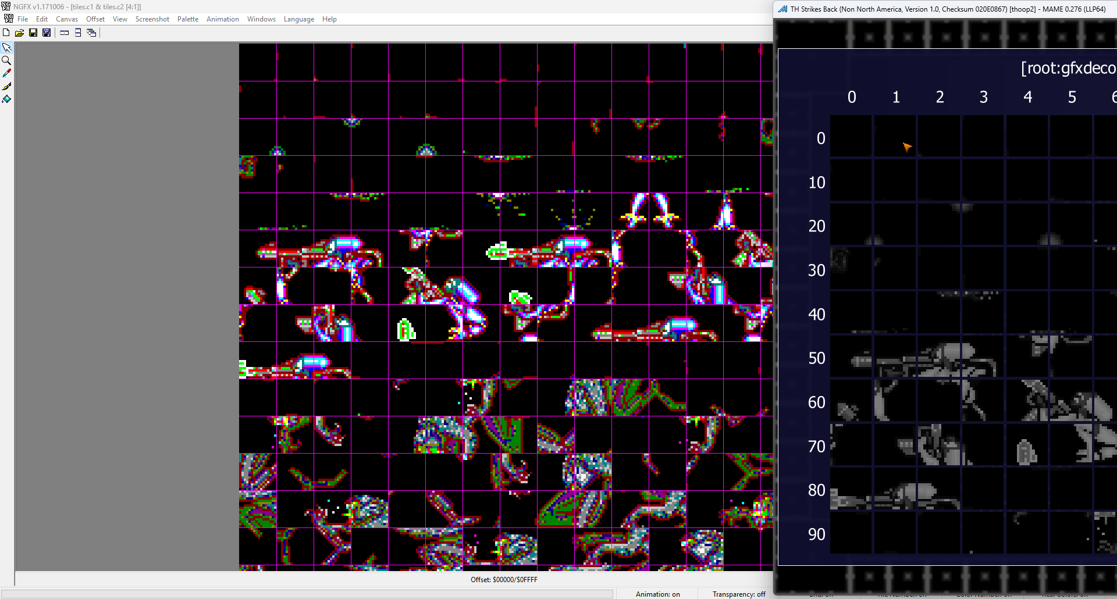1117x599 pixels.
Task: Click row label 60 in MAME gfx viewer
Action: (x=817, y=402)
